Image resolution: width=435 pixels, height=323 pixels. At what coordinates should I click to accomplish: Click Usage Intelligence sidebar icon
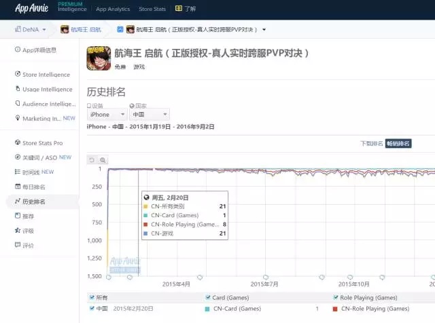[x=18, y=89]
